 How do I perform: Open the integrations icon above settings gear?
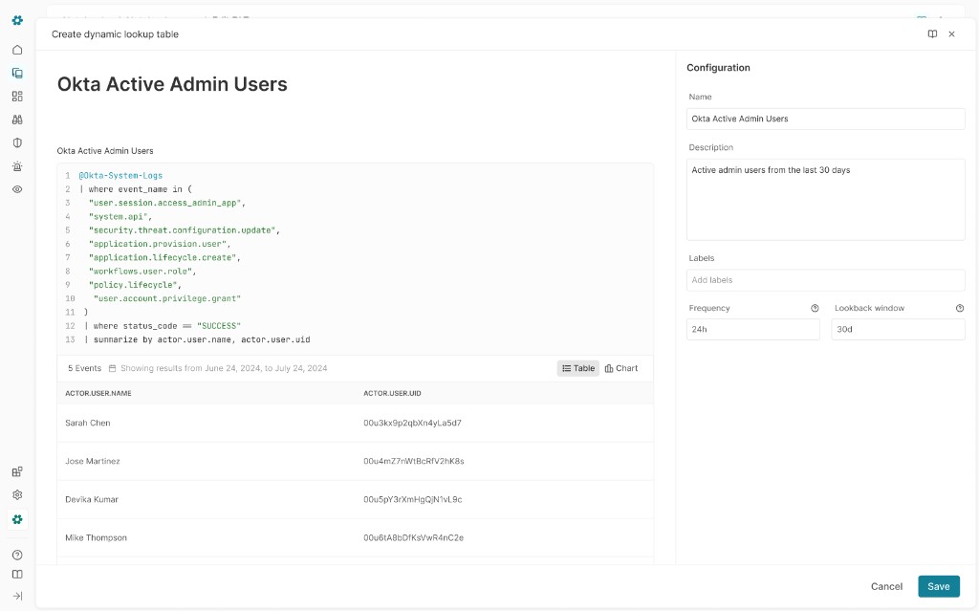[17, 471]
